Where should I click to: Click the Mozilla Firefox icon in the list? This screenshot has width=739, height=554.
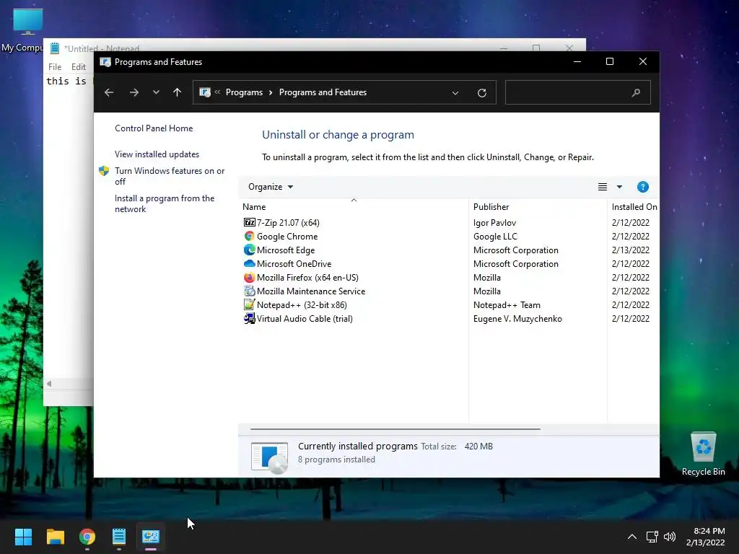coord(249,277)
